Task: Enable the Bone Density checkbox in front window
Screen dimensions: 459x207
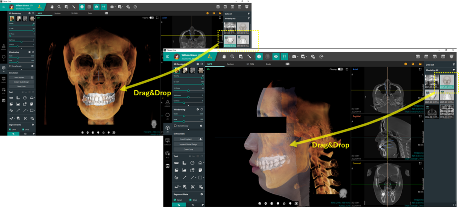Action: point(175,126)
